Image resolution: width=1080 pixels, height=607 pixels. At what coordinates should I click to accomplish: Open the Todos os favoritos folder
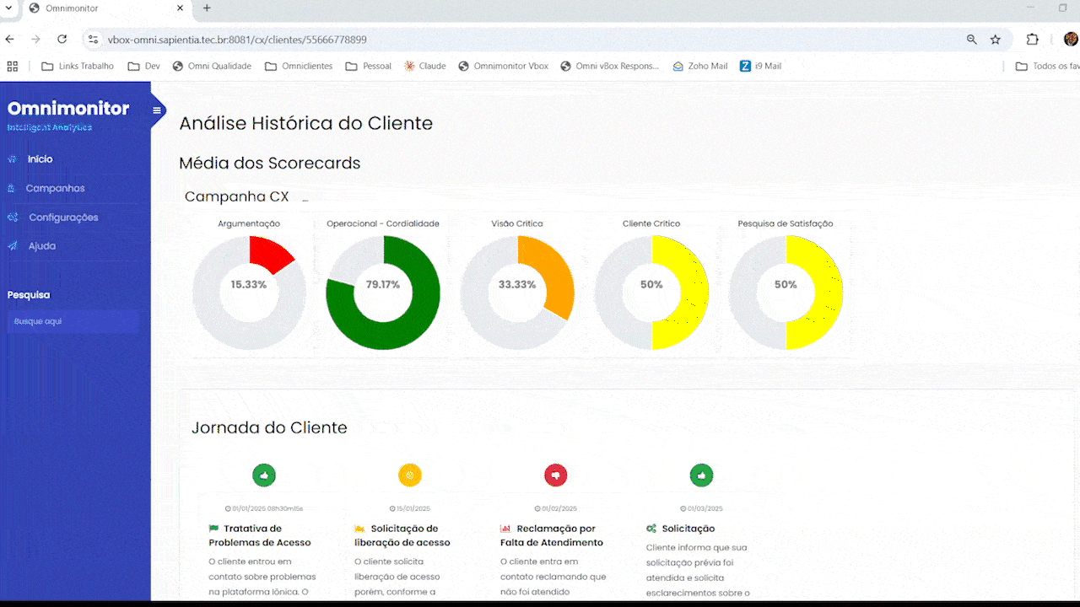1047,66
